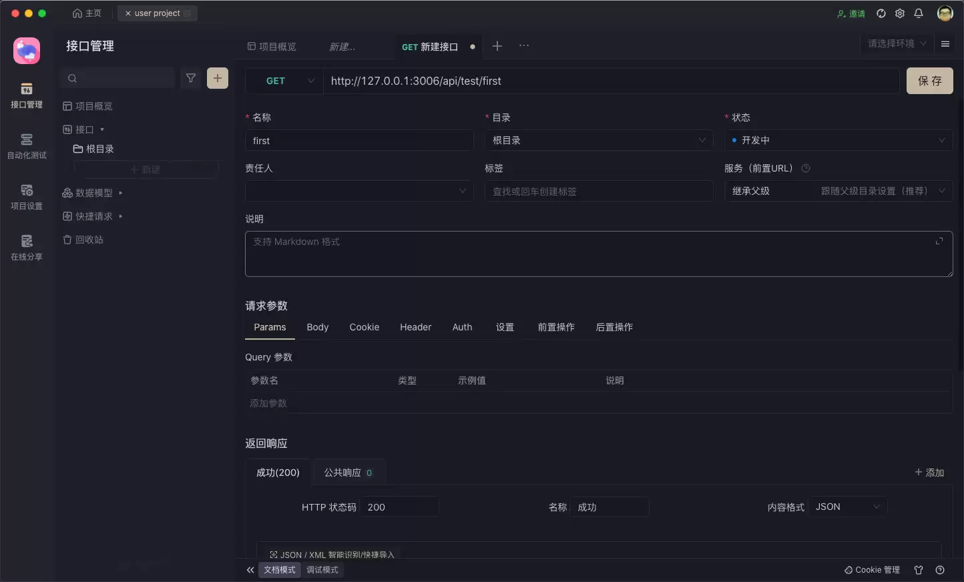Click the 新建 button under 根目录

point(146,170)
